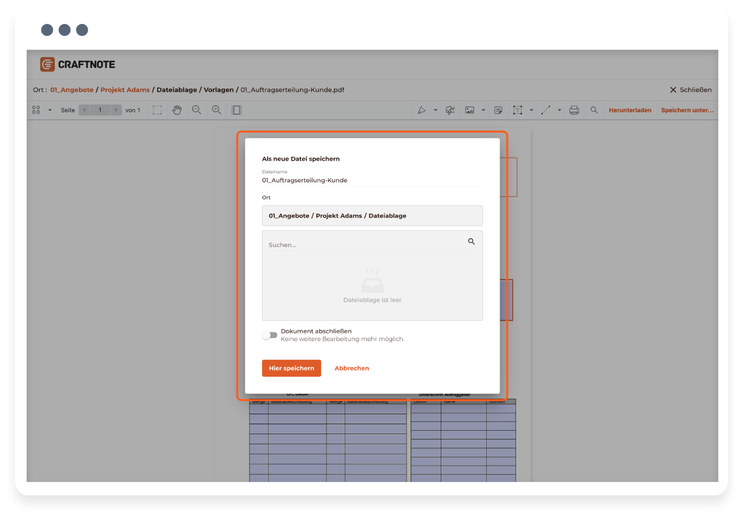Expand the line tool dropdown arrow

pyautogui.click(x=559, y=110)
